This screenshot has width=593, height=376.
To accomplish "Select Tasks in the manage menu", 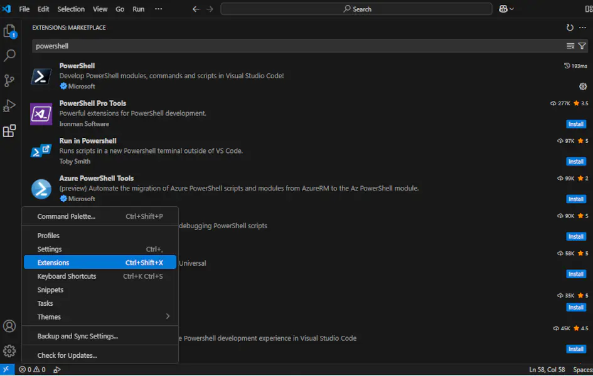I will tap(100, 303).
